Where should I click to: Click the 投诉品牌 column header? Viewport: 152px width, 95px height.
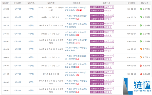17,3
